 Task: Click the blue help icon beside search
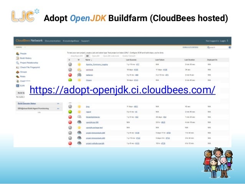coord(230,47)
